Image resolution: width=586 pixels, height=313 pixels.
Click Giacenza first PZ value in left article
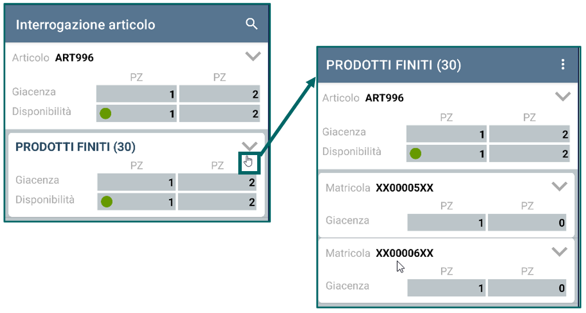click(136, 94)
